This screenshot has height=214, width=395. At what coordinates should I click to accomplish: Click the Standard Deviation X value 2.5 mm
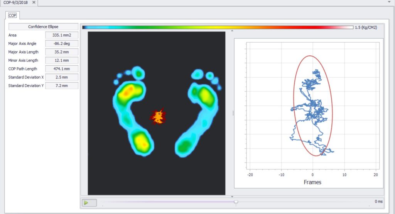(x=62, y=77)
